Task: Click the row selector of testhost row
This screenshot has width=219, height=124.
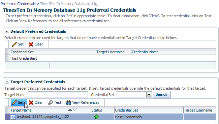Action: pyautogui.click(x=7, y=117)
